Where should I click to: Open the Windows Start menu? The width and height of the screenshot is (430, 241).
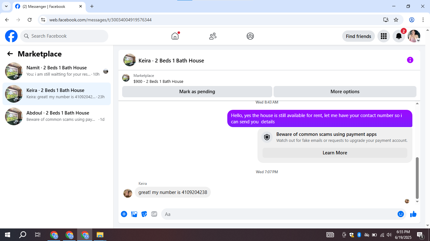click(x=8, y=235)
